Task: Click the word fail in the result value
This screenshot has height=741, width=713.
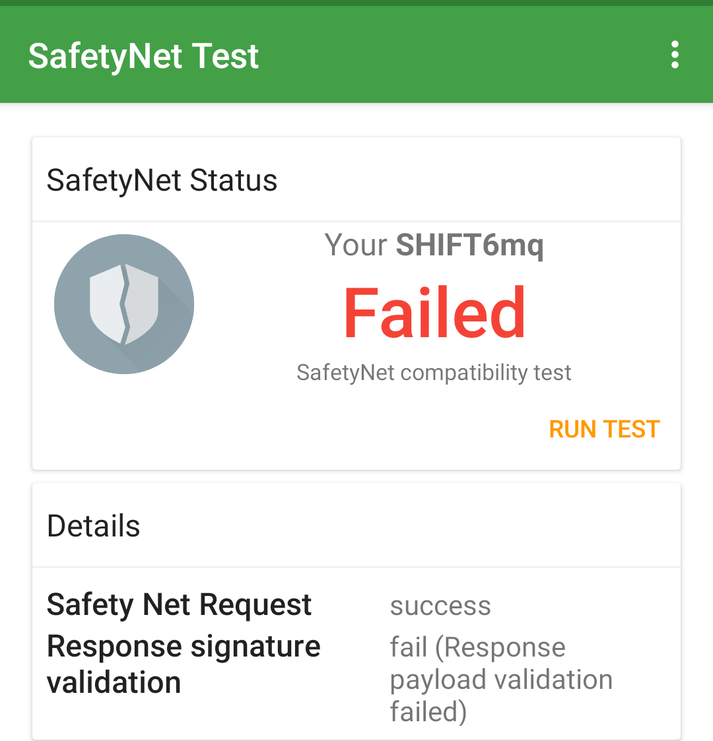Action: click(408, 647)
